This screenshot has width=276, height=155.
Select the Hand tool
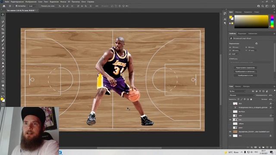[3, 85]
